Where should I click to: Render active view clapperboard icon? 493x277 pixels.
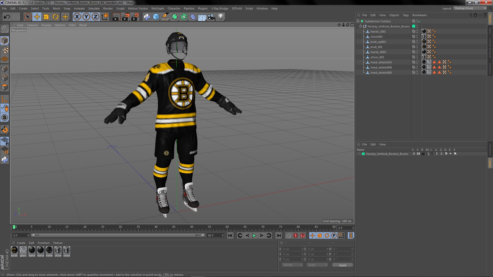[x=116, y=17]
